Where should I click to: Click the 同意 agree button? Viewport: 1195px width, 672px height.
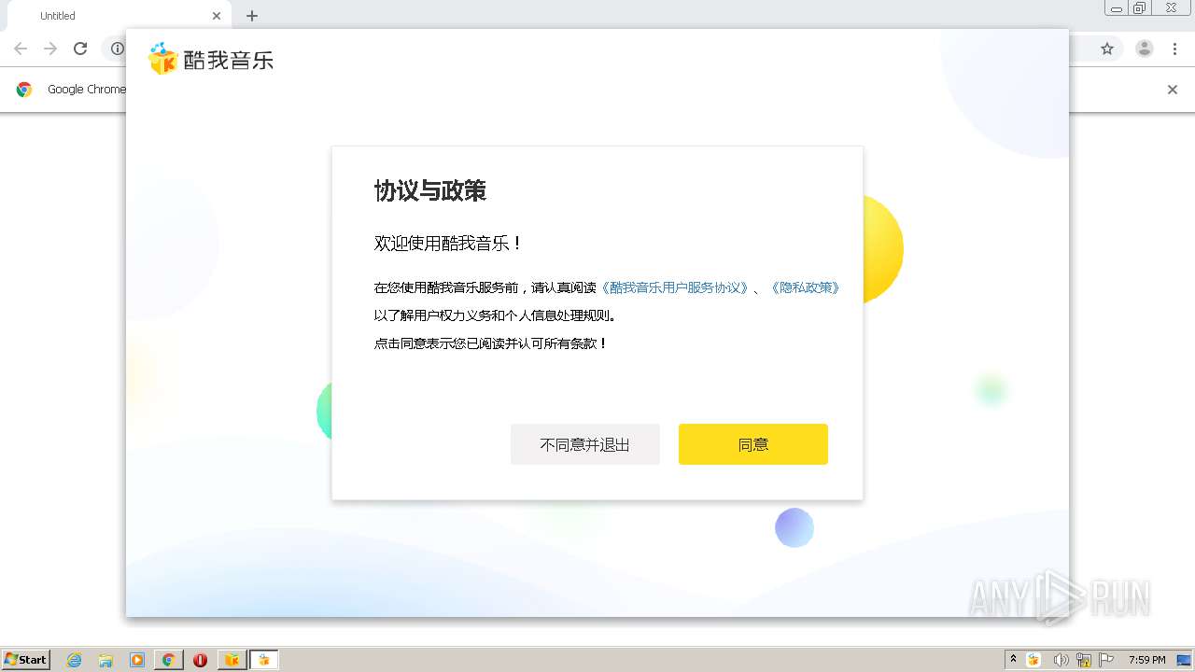coord(752,444)
